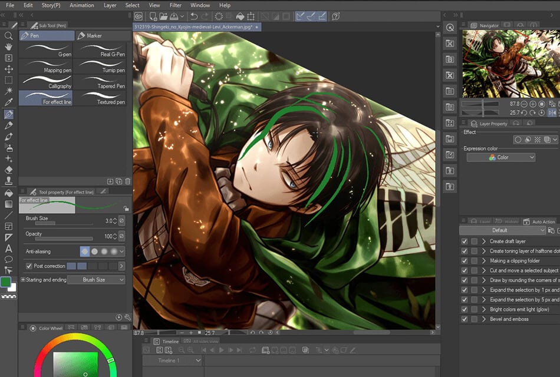The height and width of the screenshot is (377, 560).
Task: Click the Auto select magic wand tool
Action: pos(9,91)
